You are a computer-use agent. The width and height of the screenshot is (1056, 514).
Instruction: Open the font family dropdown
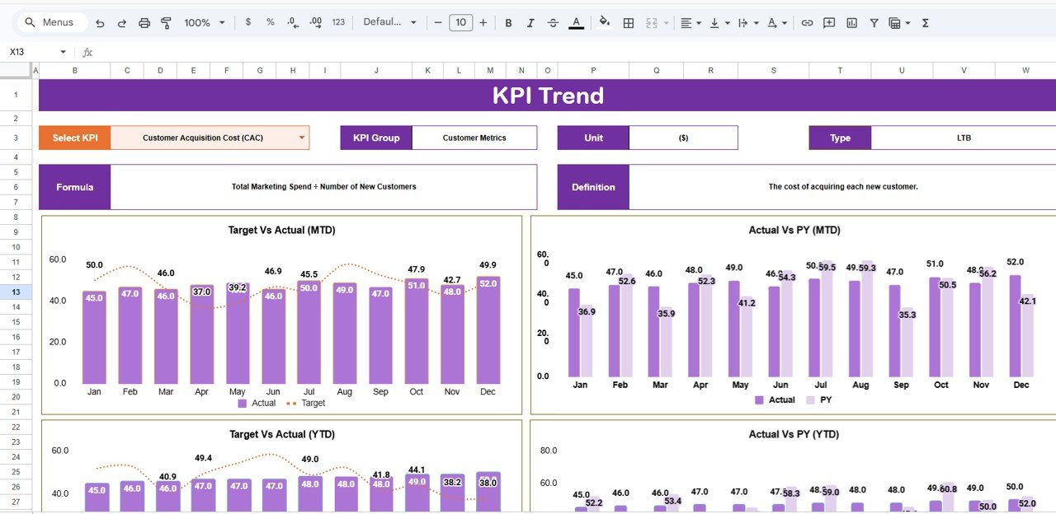390,22
